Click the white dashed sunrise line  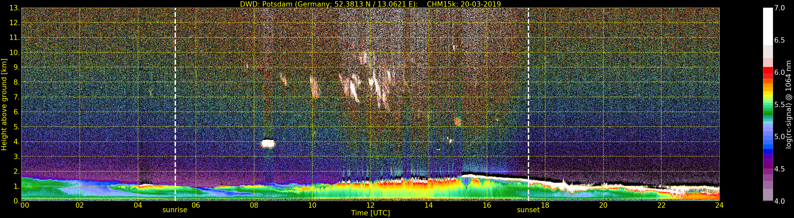[175, 104]
